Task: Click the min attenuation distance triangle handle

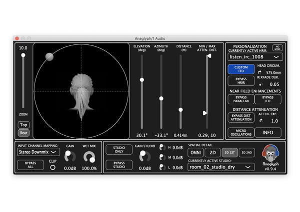Action: (205, 113)
